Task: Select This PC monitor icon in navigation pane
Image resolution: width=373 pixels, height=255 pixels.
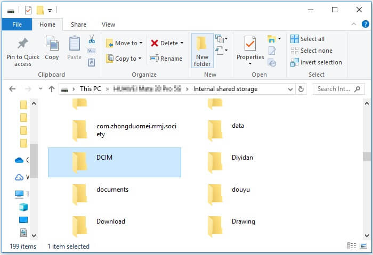Action: pos(19,194)
